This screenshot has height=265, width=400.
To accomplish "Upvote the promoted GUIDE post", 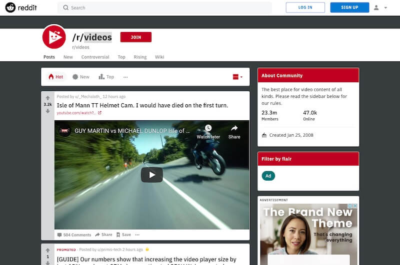I will [x=47, y=250].
